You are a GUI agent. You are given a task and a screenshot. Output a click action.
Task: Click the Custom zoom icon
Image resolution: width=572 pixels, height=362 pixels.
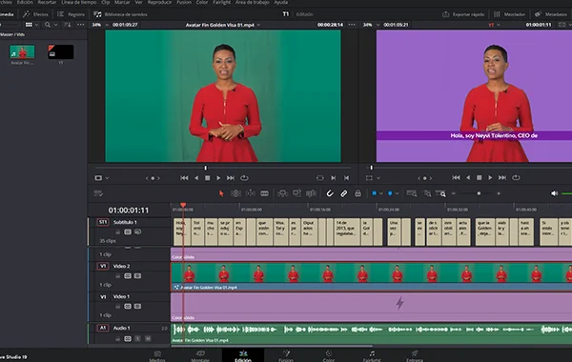pos(440,193)
